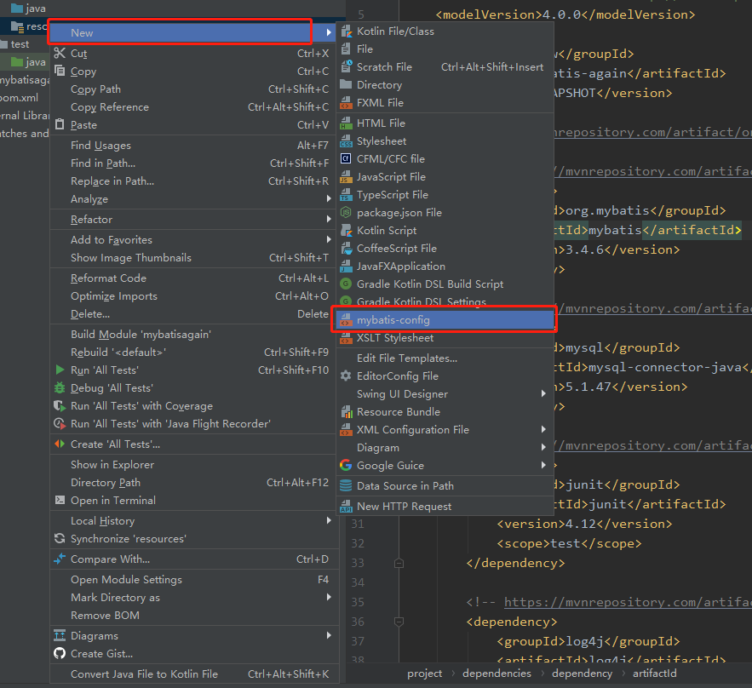Click the <version>4.12</version> editor line
752x688 pixels.
click(584, 524)
